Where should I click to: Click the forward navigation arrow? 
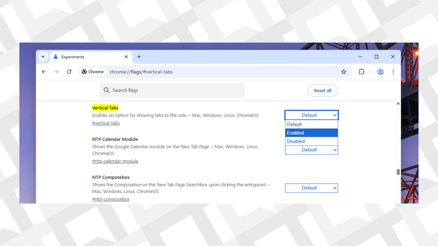click(56, 72)
